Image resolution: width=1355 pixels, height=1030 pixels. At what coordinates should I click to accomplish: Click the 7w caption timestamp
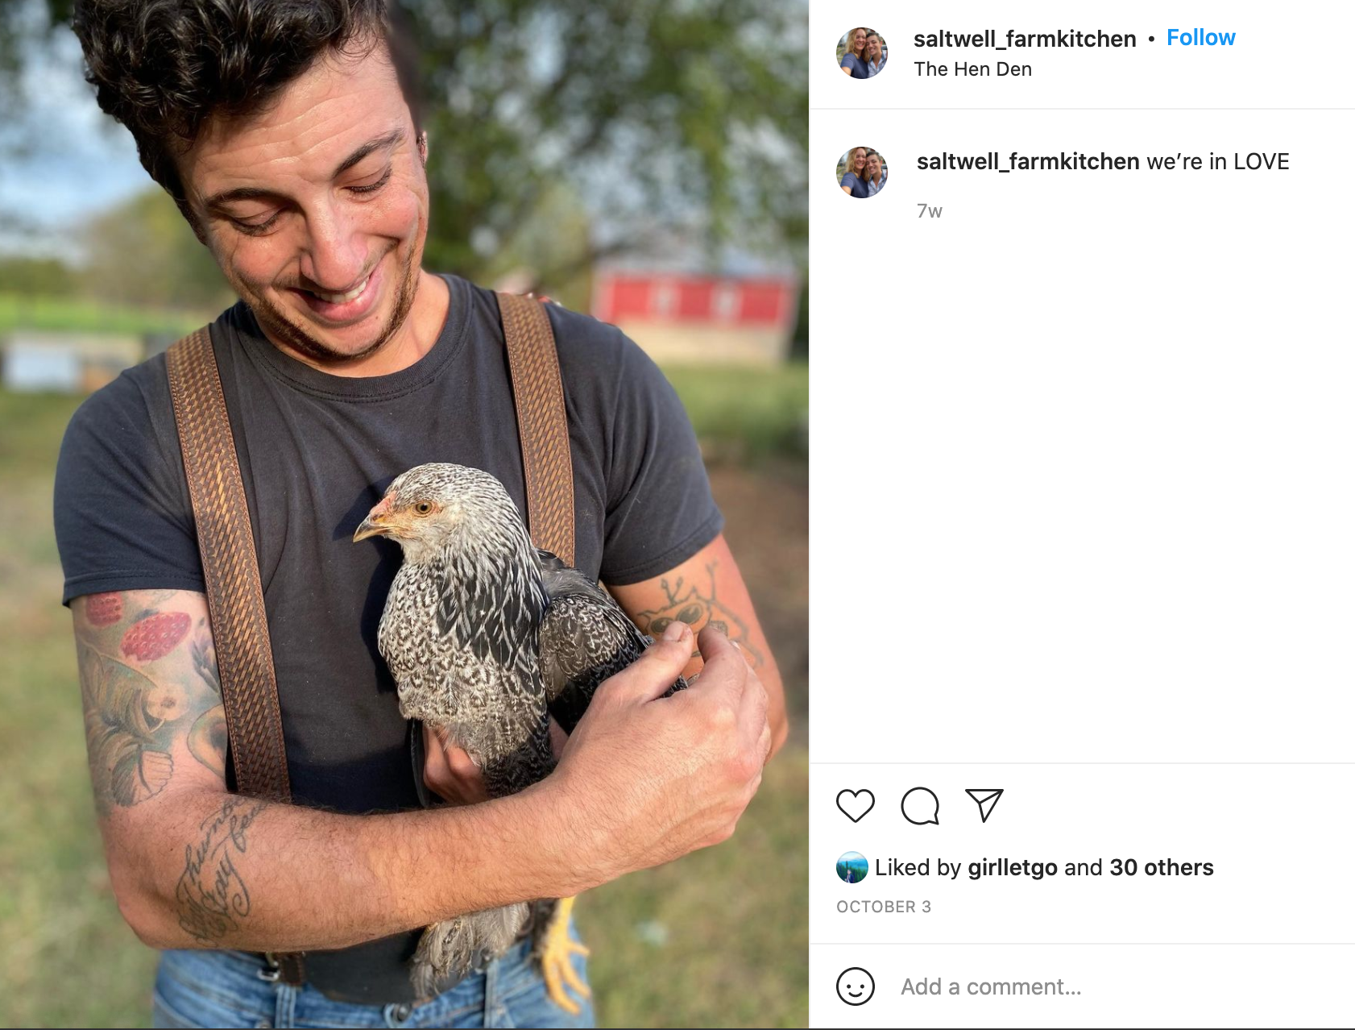click(x=929, y=211)
